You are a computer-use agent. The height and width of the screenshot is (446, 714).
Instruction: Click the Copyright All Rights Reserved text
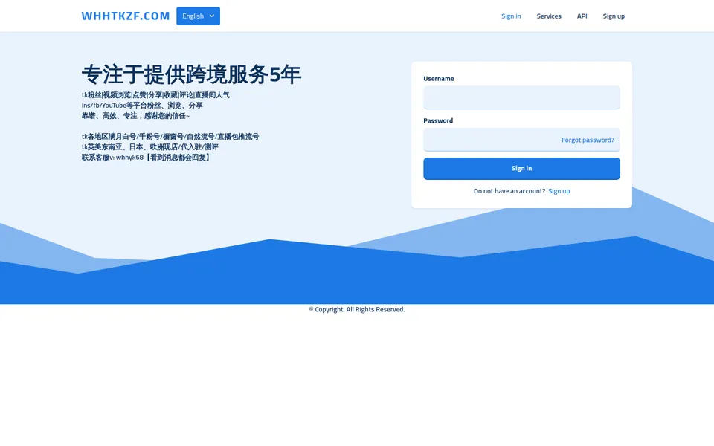point(356,309)
